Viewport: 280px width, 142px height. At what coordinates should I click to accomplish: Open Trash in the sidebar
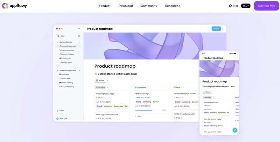click(x=60, y=111)
